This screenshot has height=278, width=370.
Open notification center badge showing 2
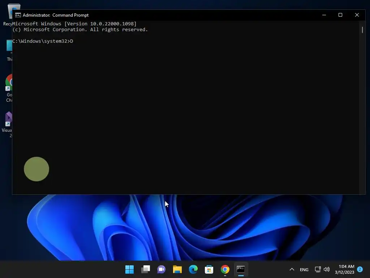360,269
